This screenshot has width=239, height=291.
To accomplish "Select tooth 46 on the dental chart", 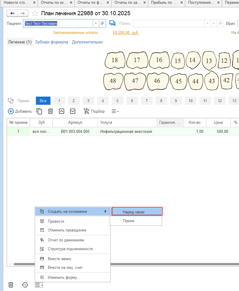I will pyautogui.click(x=157, y=81).
